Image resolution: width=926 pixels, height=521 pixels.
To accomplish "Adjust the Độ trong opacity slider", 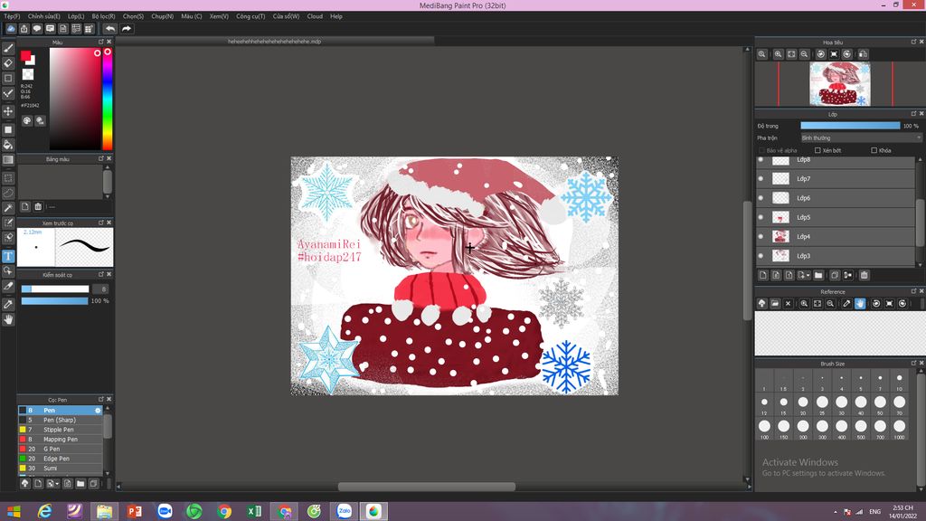I will pyautogui.click(x=850, y=126).
